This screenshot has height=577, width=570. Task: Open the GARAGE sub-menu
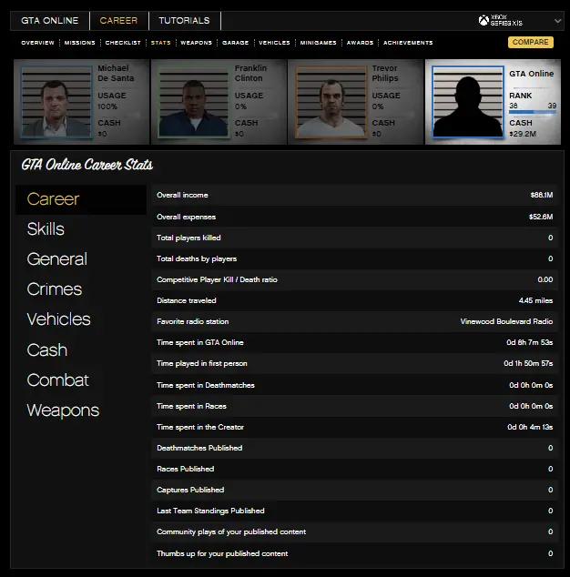[236, 43]
